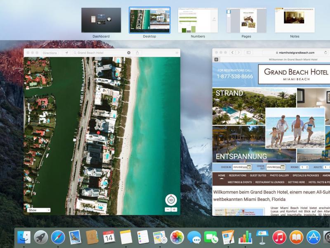Switch to Numbers full-screen space
Image resolution: width=330 pixels, height=248 pixels.
coord(198,20)
